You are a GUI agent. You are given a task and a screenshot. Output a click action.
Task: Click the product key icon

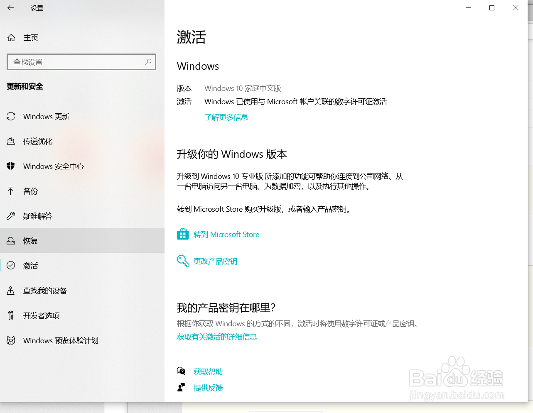click(x=183, y=261)
